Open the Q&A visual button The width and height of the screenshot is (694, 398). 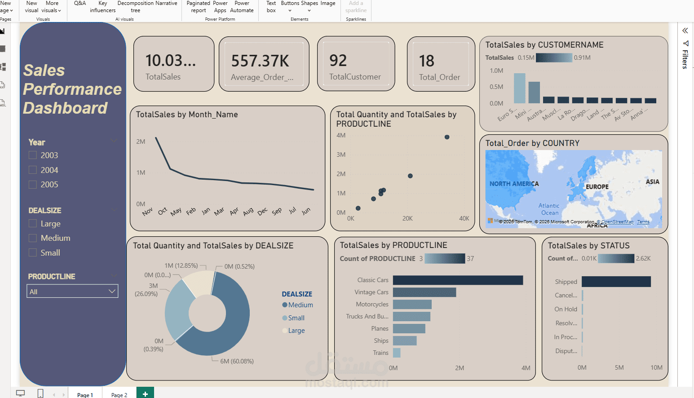(x=80, y=4)
